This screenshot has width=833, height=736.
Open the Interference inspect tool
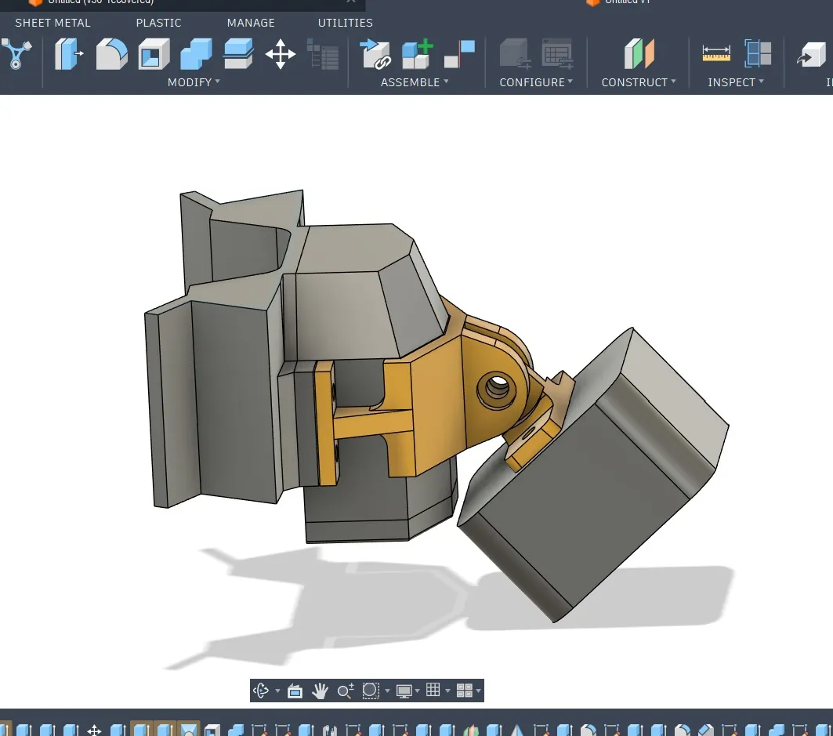tap(758, 54)
